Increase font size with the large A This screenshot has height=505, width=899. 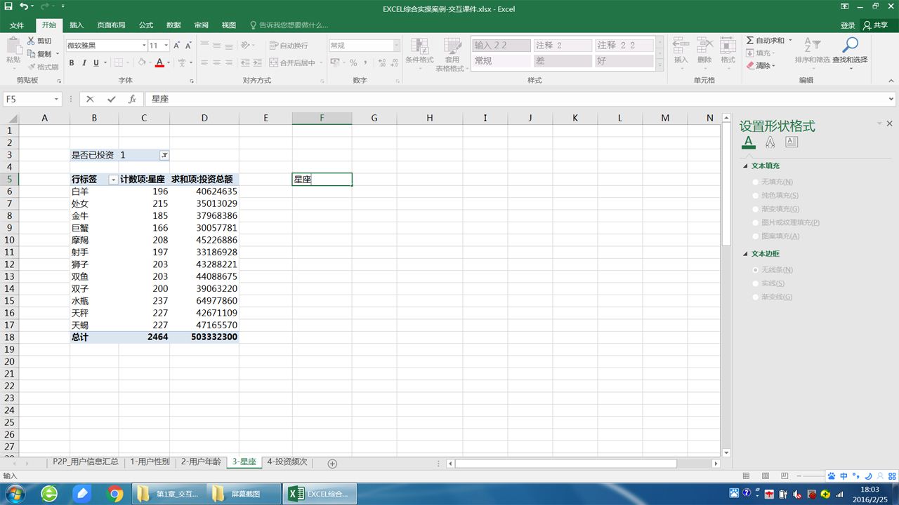pos(176,46)
